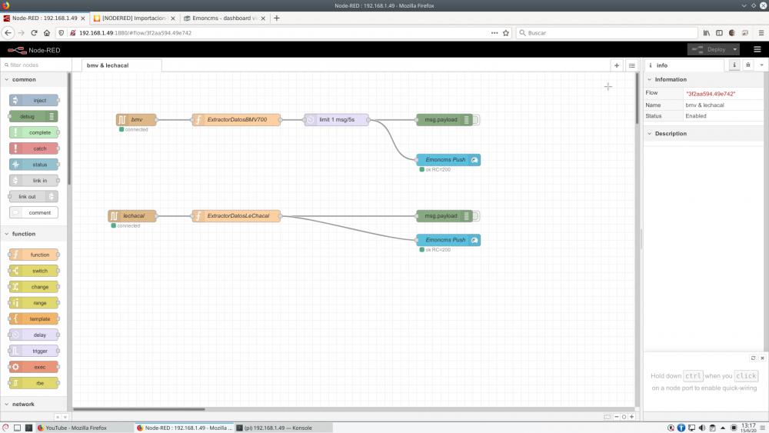Reset workspace zoom level
Image resolution: width=769 pixels, height=433 pixels.
[x=624, y=417]
